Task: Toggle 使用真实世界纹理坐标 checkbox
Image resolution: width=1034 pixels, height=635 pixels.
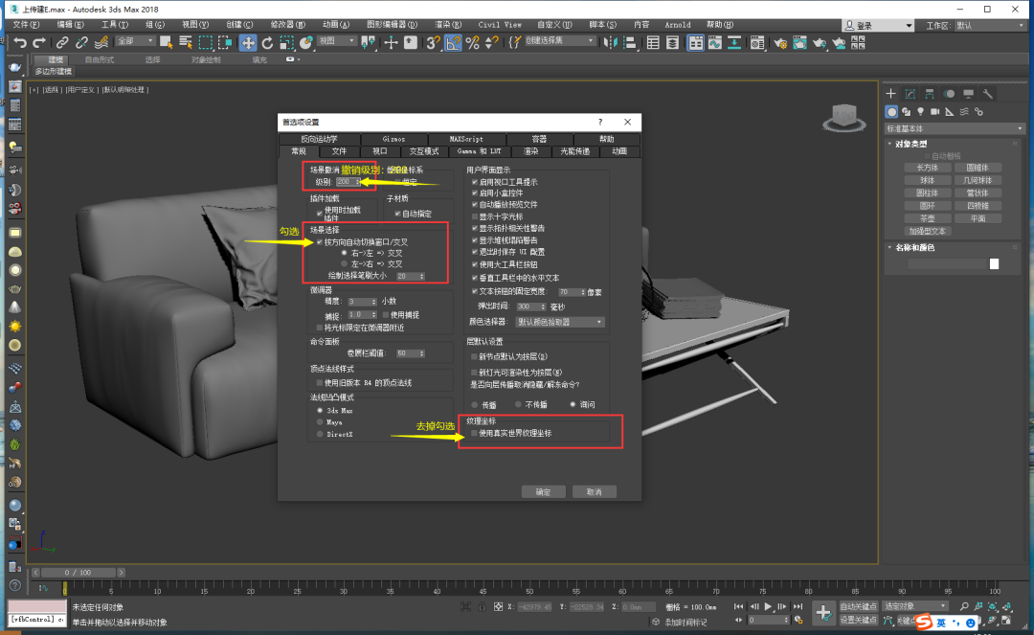Action: coord(474,433)
